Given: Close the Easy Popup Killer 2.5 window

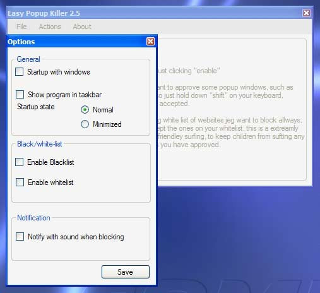Looking at the screenshot, I should click(306, 13).
